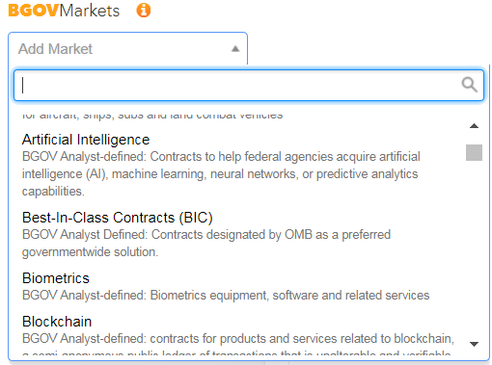This screenshot has height=365, width=492.
Task: Click the scrollbar up arrow
Action: 474,126
